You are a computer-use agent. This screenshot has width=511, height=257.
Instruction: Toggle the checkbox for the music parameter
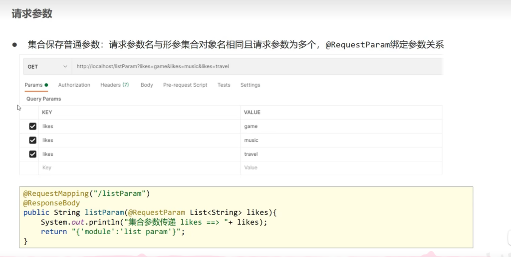point(33,140)
